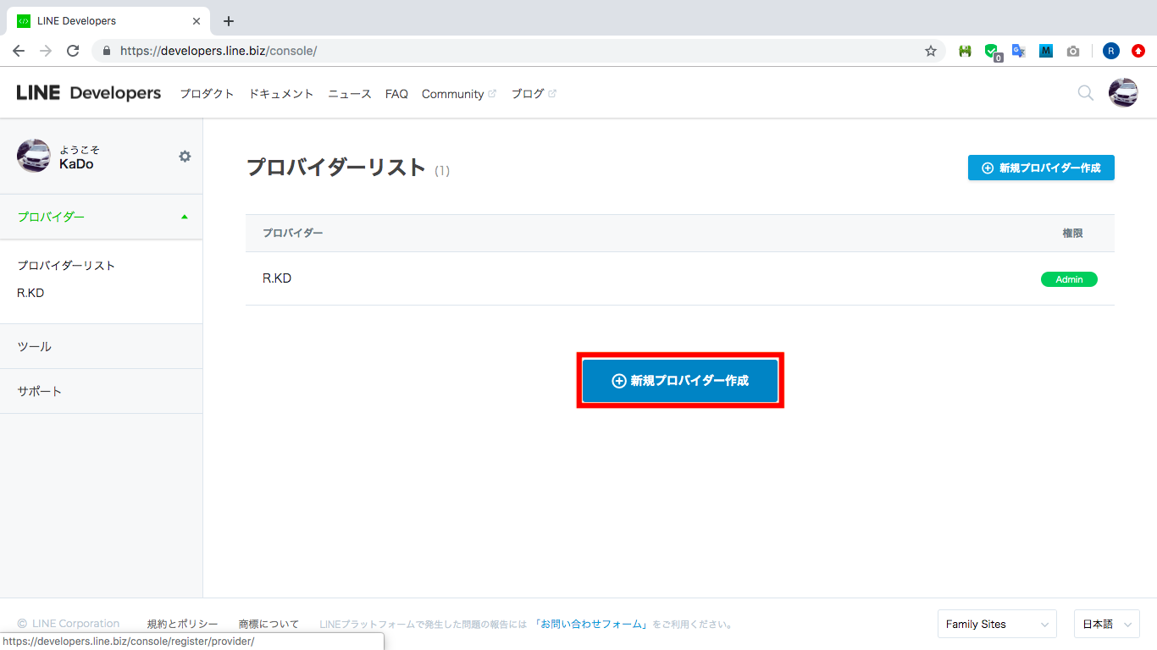Collapse the プロバイダー sidebar section

click(102, 217)
